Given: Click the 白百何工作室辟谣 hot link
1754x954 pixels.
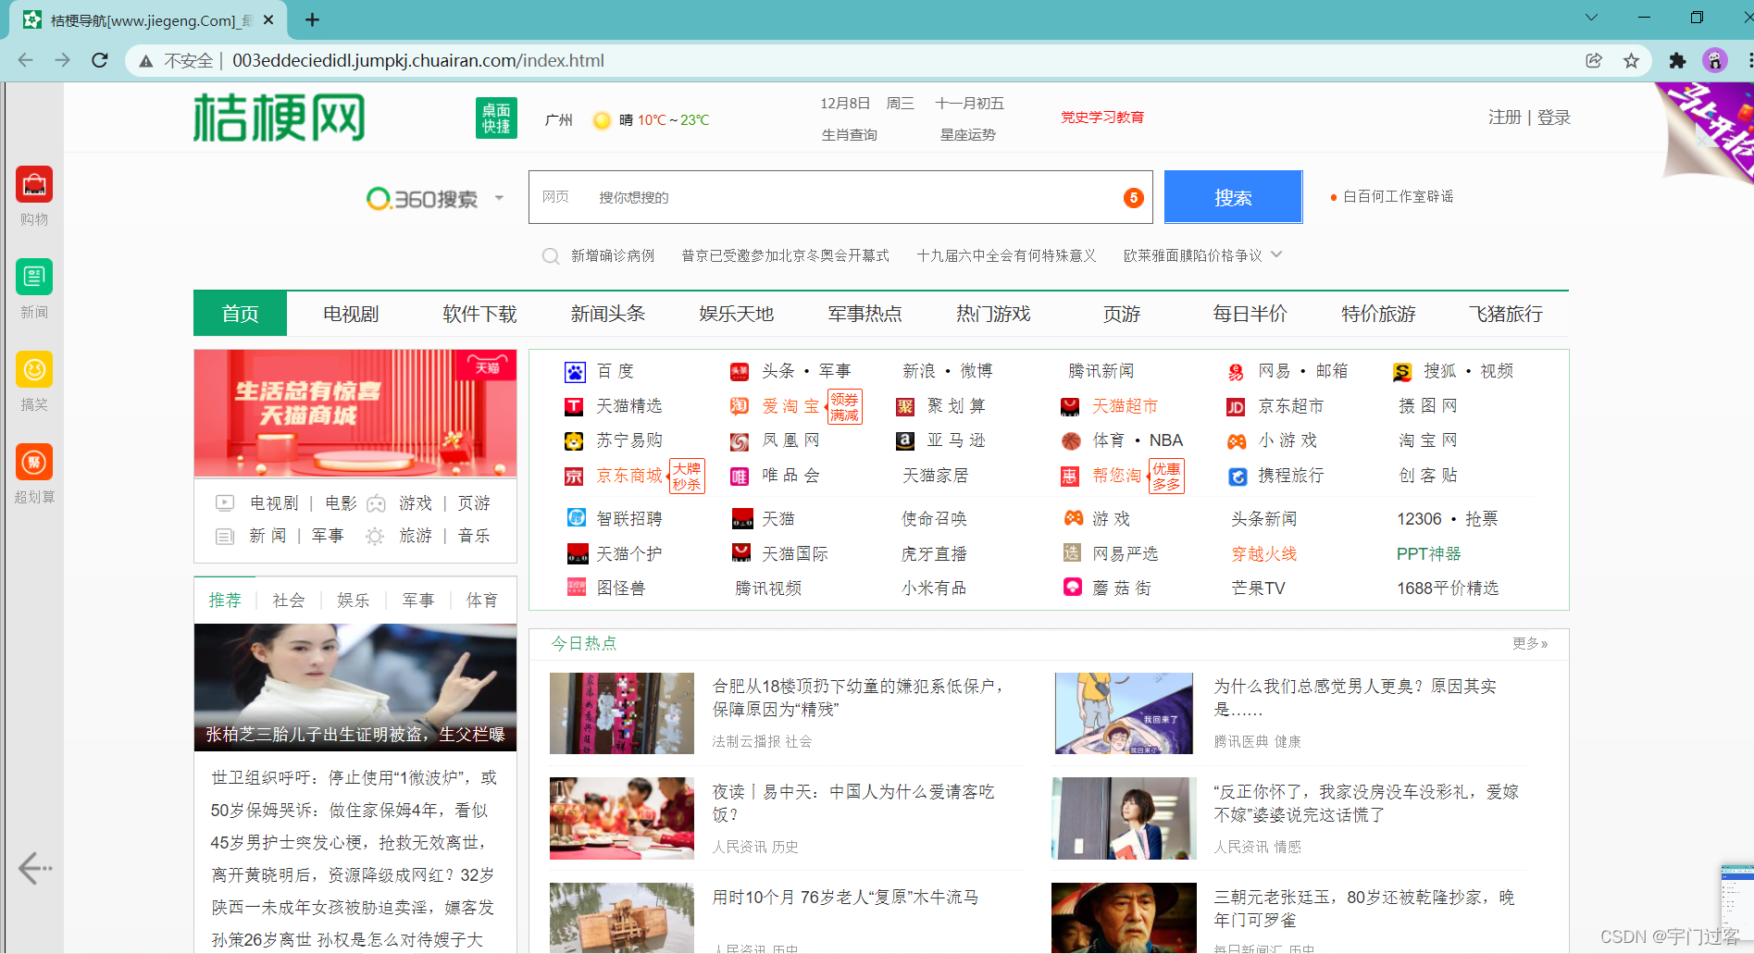Looking at the screenshot, I should [1398, 197].
